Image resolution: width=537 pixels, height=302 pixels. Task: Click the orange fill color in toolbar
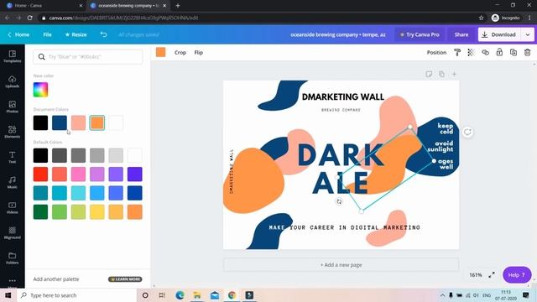click(160, 52)
